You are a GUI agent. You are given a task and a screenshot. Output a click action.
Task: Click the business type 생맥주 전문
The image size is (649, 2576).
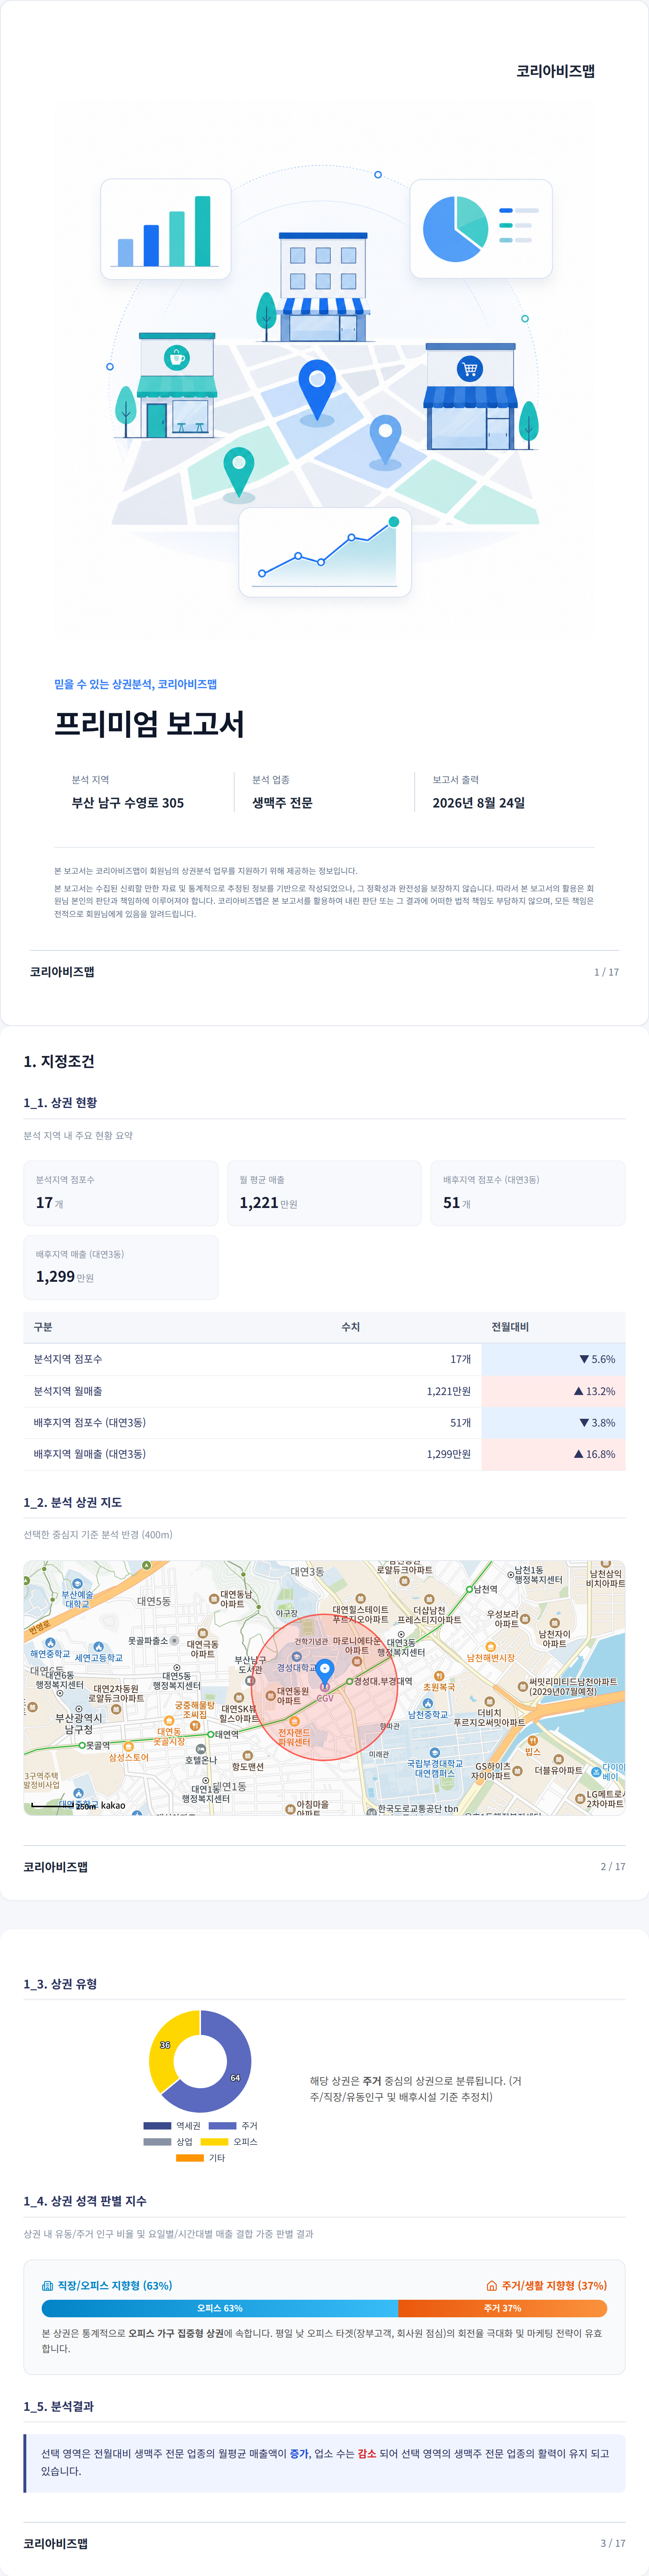point(282,803)
